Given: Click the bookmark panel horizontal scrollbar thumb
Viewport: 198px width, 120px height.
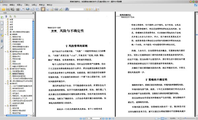Looking at the screenshot, I should pyautogui.click(x=16, y=115).
